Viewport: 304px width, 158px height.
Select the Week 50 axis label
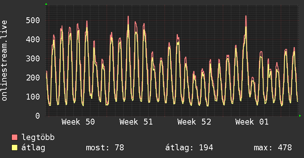tap(78, 122)
